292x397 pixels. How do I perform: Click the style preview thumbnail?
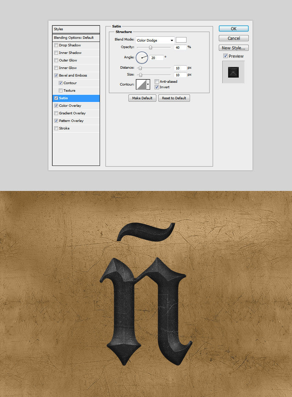233,72
